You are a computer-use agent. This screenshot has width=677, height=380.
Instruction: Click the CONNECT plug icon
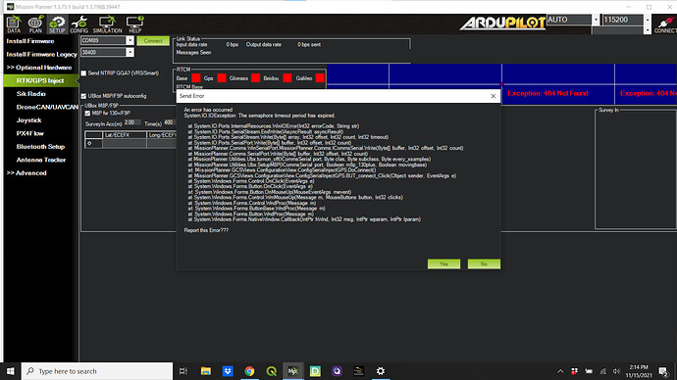(665, 24)
